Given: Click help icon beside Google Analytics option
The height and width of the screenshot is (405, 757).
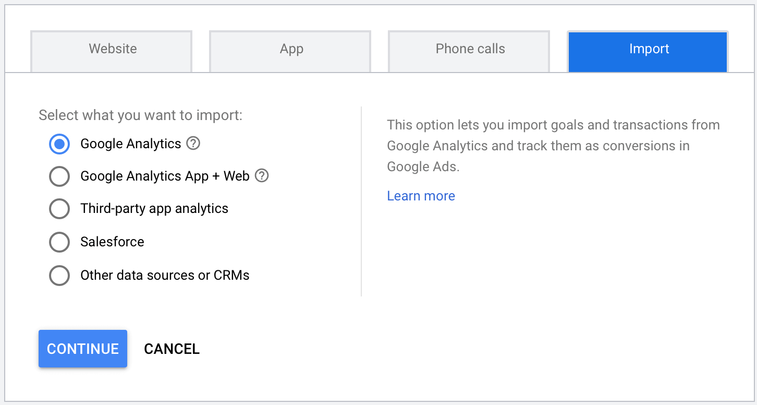Looking at the screenshot, I should [193, 144].
